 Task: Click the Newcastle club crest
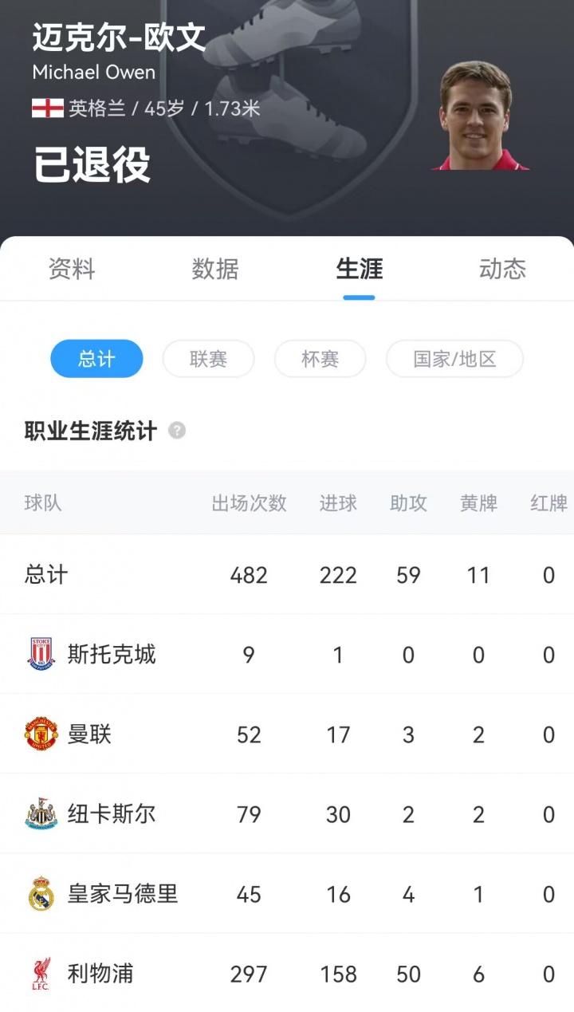[41, 813]
